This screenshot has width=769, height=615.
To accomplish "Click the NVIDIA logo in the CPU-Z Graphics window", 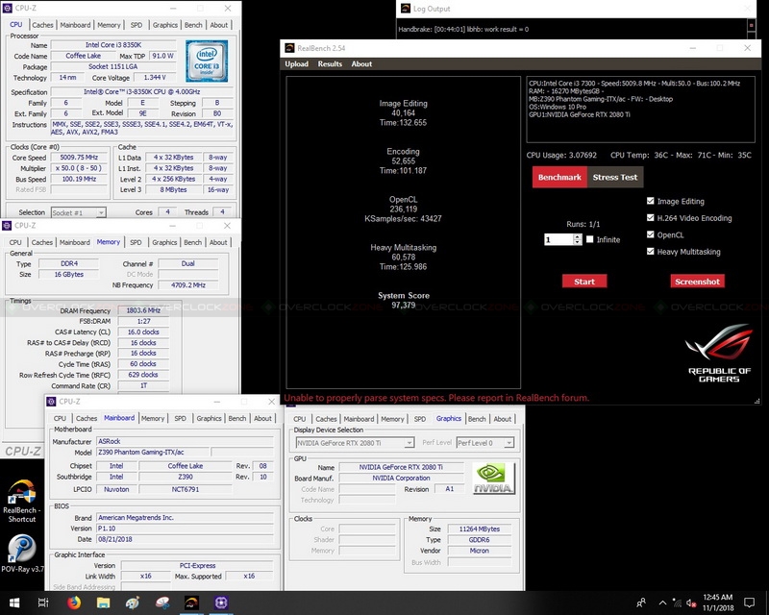I will coord(494,479).
